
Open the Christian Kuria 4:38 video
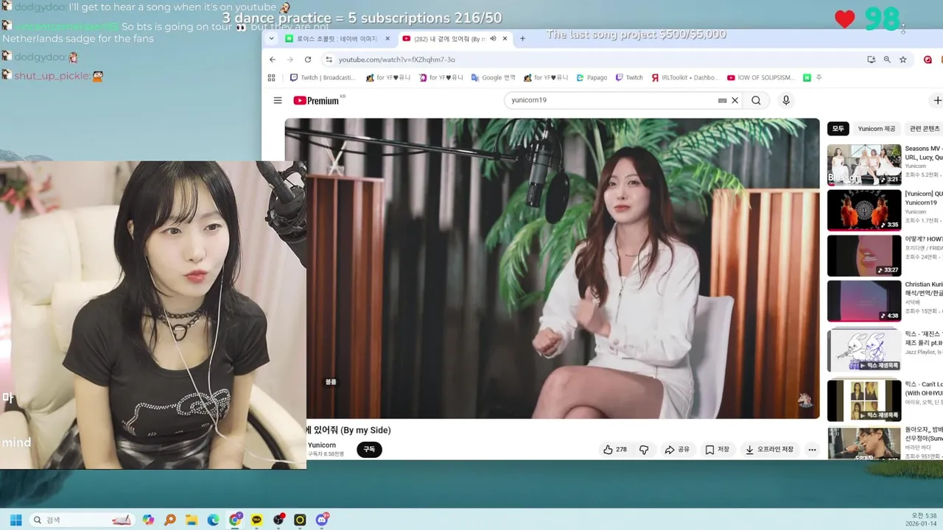(864, 301)
